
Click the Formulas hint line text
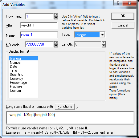click(47, 128)
